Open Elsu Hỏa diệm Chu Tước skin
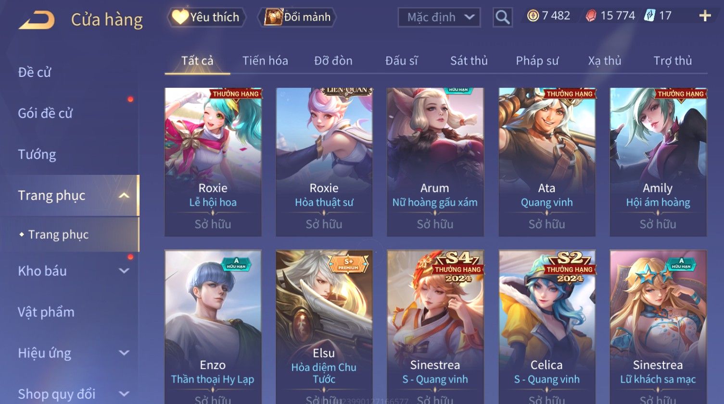Viewport: 724px width, 404px height. (x=324, y=327)
